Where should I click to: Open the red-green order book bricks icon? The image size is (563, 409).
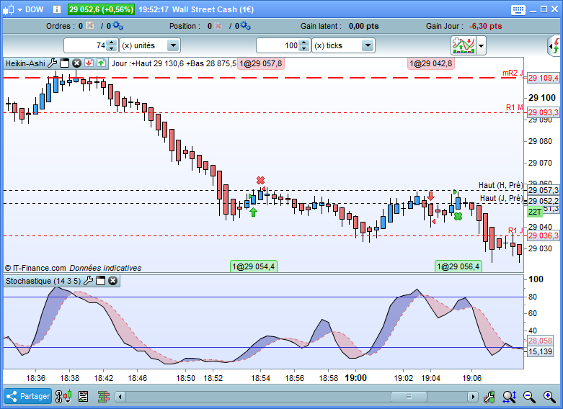(104, 397)
